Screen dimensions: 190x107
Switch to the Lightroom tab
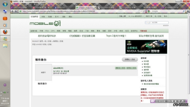click(129, 8)
